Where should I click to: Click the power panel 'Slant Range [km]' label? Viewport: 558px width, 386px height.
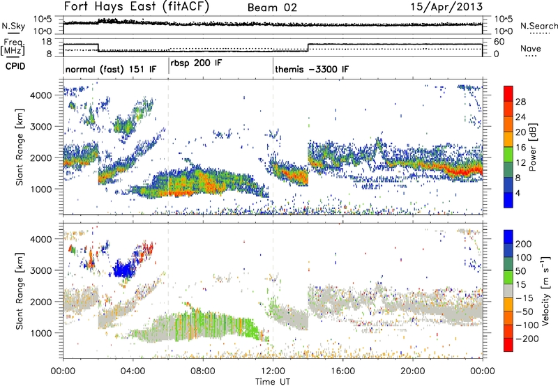coord(20,147)
